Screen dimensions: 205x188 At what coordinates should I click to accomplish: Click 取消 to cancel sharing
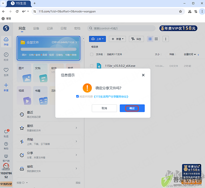(104, 108)
